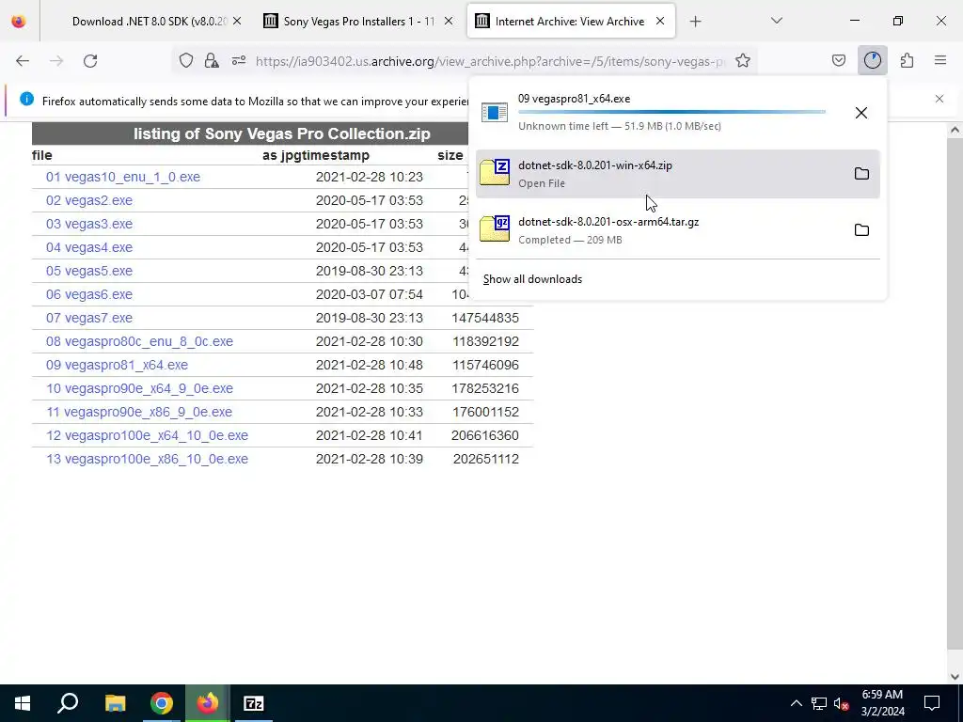Open the tracking protection shield icon

point(186,60)
